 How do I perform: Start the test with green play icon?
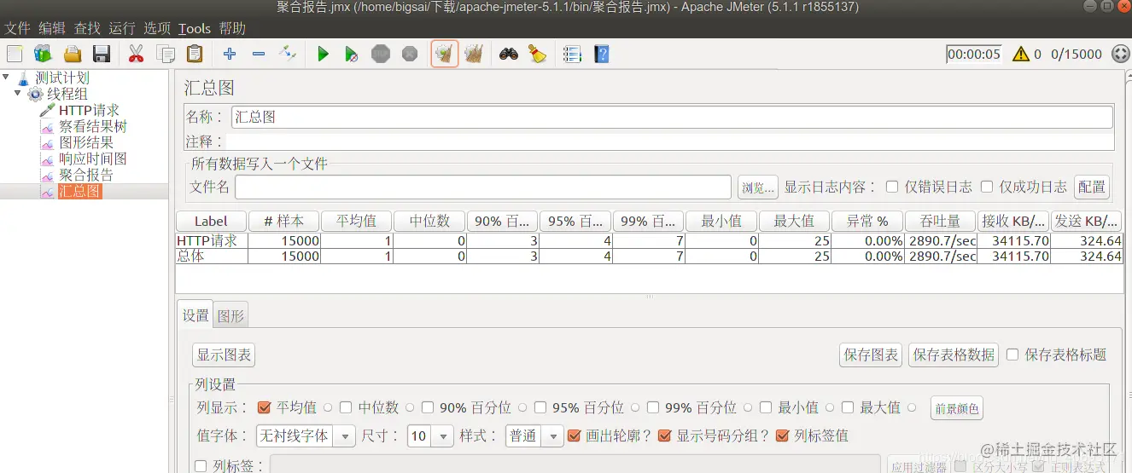(x=323, y=55)
